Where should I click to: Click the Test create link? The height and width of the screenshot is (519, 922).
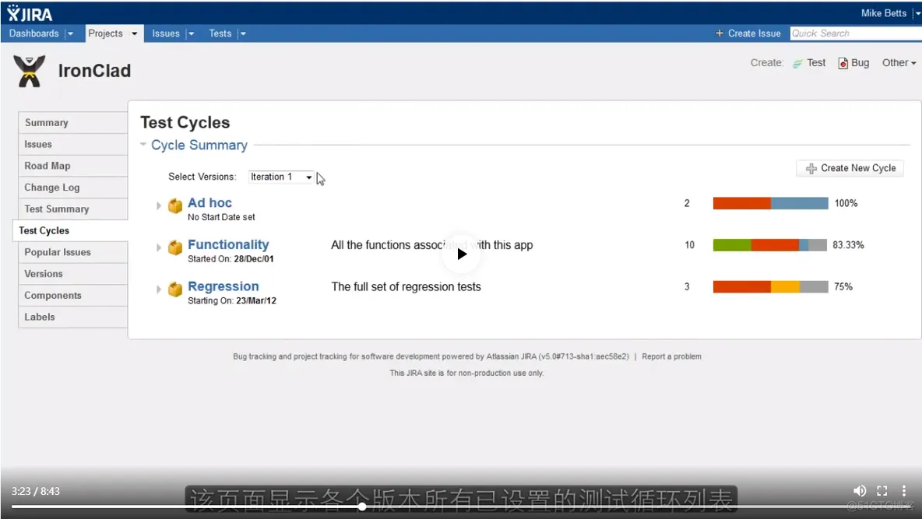tap(816, 63)
